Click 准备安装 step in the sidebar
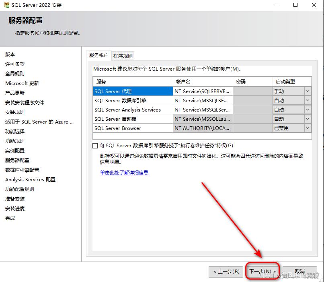The image size is (324, 282). [x=15, y=199]
